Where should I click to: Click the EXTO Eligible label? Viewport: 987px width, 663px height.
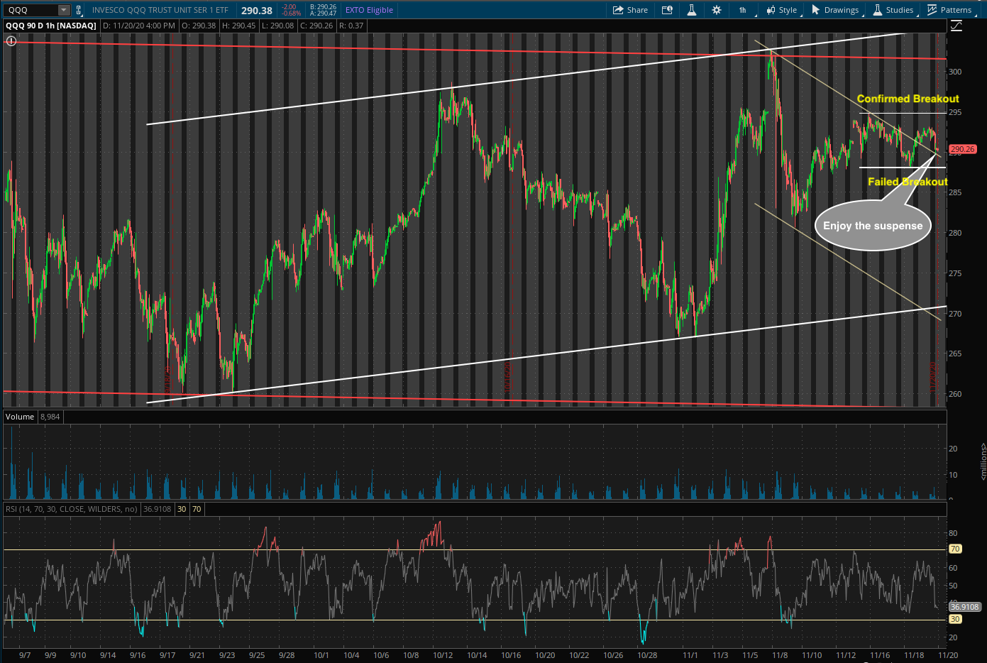pos(369,10)
